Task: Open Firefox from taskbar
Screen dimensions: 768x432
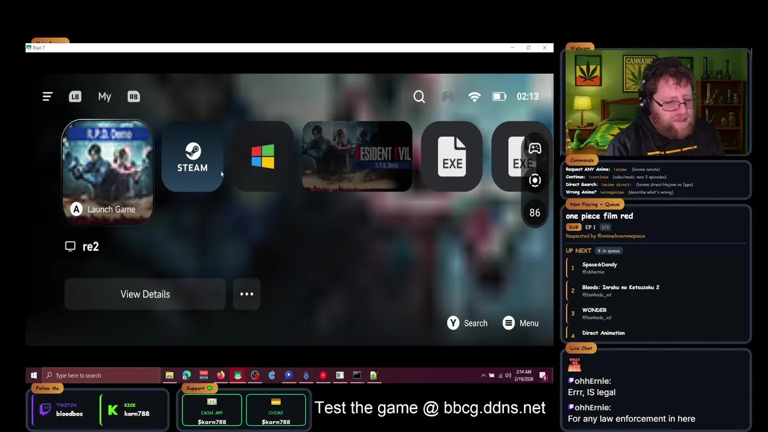Action: coord(221,376)
